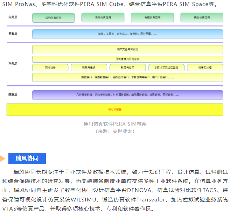Click the 应用层 layer label

point(13,17)
